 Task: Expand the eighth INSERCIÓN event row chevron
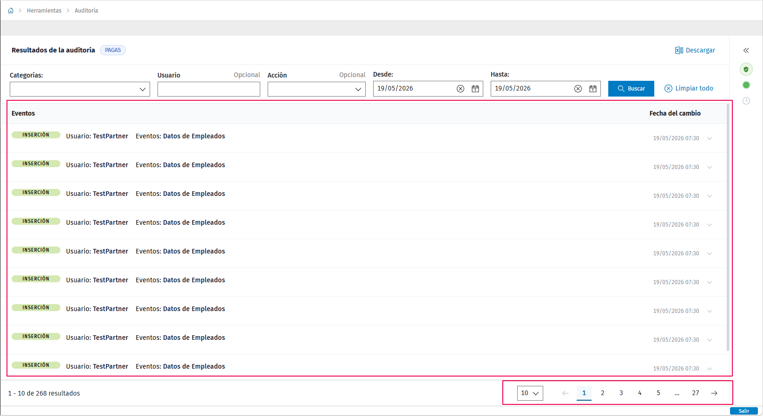tap(710, 340)
